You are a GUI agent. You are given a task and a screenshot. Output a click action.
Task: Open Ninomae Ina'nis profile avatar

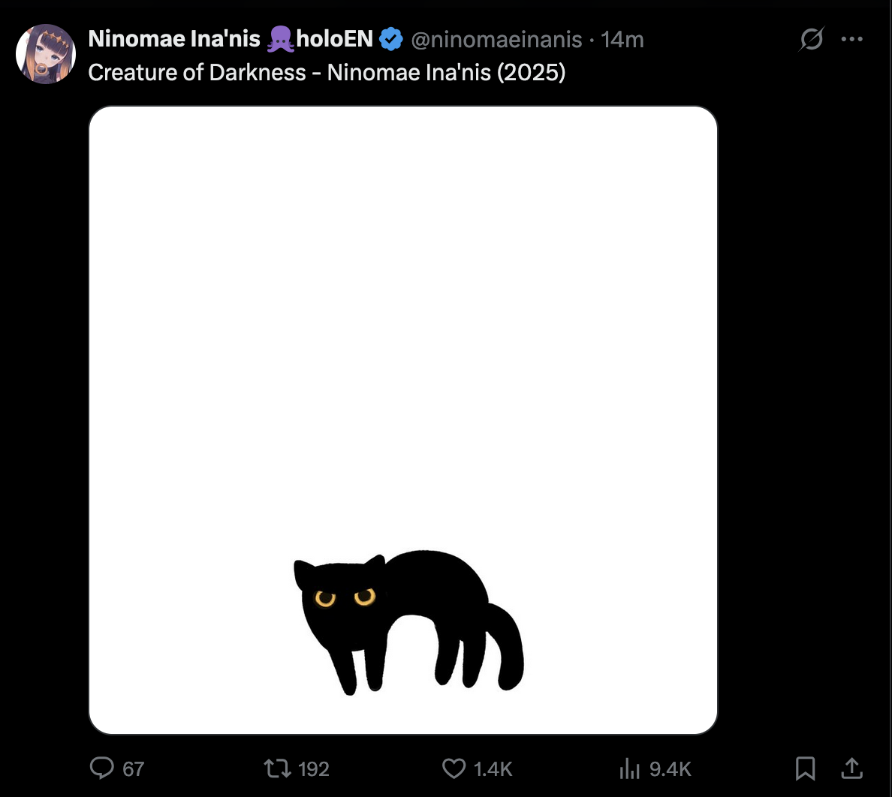point(46,54)
